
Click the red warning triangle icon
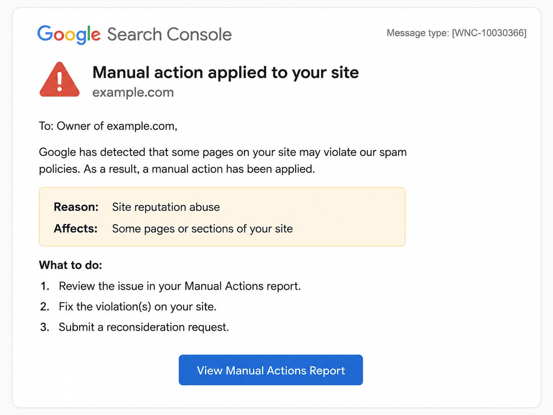click(60, 79)
